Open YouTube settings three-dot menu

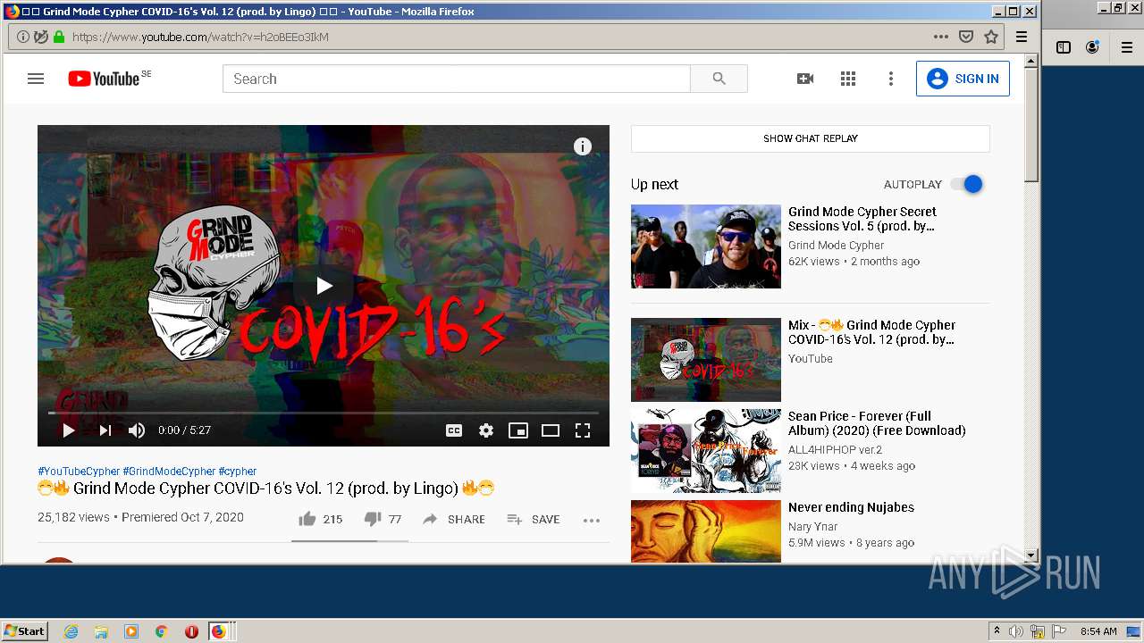pyautogui.click(x=890, y=79)
